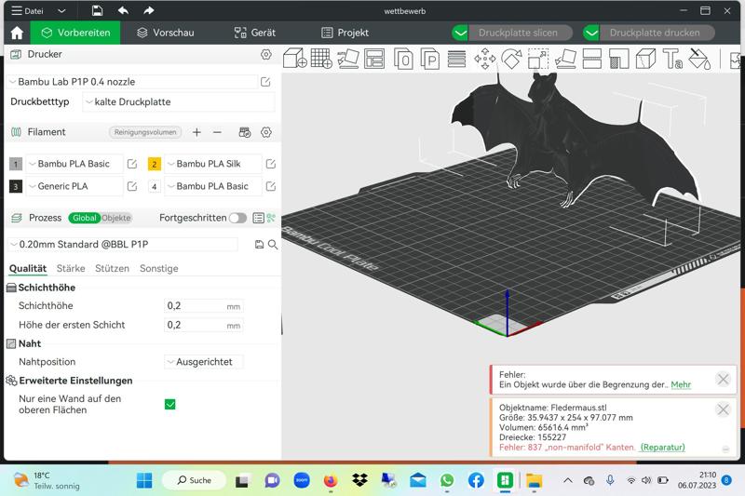This screenshot has width=745, height=496.
Task: Select the color painting bucket tool
Action: (x=699, y=60)
